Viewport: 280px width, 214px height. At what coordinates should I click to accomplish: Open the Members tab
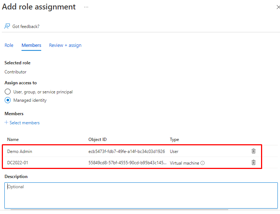[31, 45]
